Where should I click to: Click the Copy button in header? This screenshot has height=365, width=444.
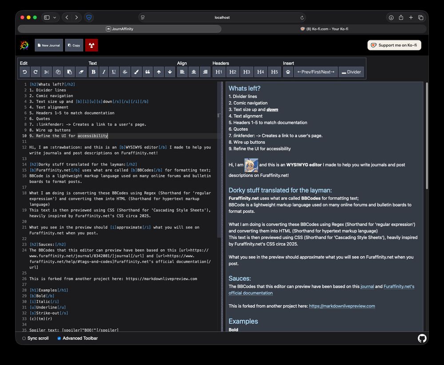[74, 45]
